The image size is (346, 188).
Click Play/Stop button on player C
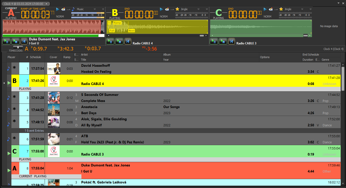(223, 41)
